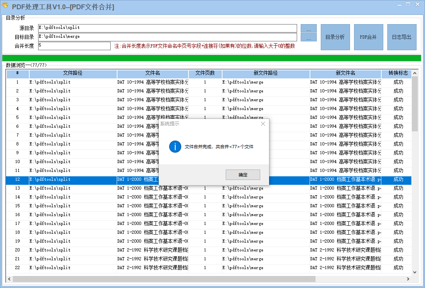The width and height of the screenshot is (425, 288).
Task: Click the 数据浏览 77/77 label
Action: point(26,65)
